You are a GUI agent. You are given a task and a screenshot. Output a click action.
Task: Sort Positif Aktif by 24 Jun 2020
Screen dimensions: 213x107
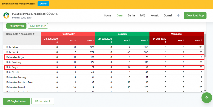pyautogui.click(x=51, y=40)
